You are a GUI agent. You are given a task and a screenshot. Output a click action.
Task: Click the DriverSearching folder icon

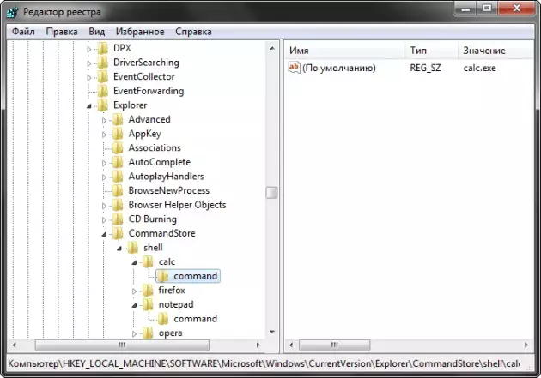coord(103,63)
